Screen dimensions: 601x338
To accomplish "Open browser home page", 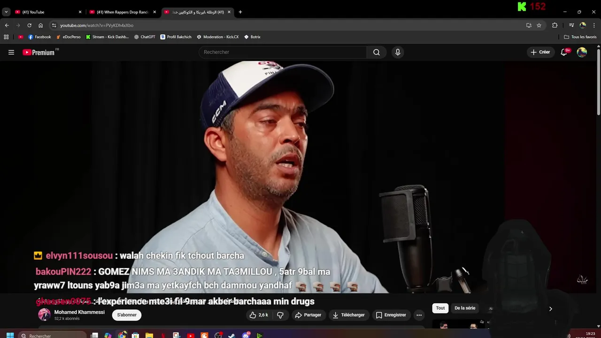I will (x=40, y=25).
